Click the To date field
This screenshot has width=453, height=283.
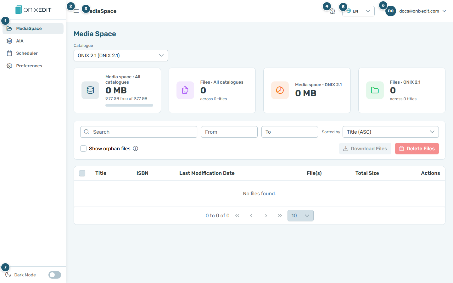(290, 132)
